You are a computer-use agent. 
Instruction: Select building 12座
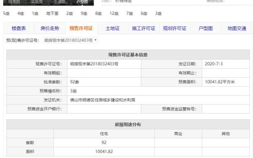tap(114, 13)
